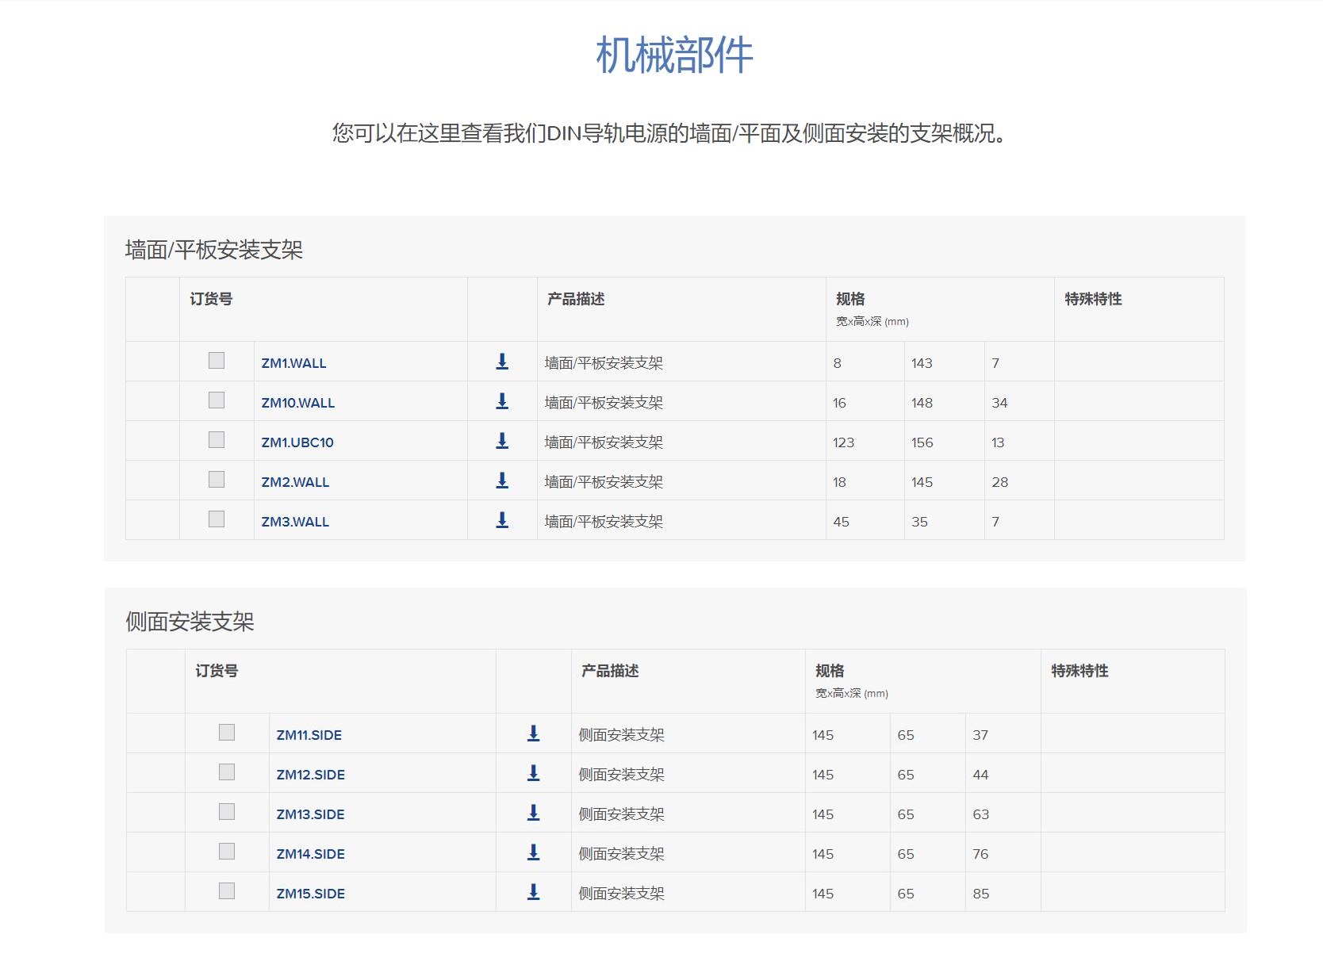The image size is (1323, 965).
Task: Download file for ZM1.UBC10 bracket
Action: [502, 441]
